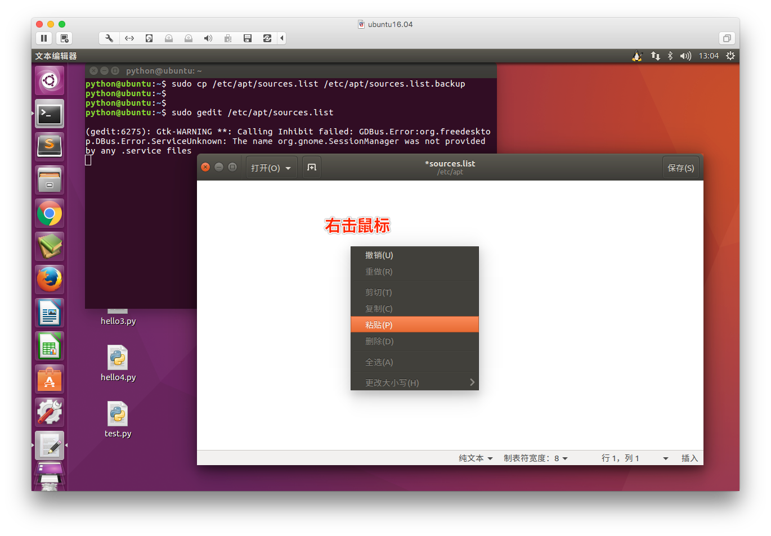Select 粘贴(P) in the context menu

point(415,325)
